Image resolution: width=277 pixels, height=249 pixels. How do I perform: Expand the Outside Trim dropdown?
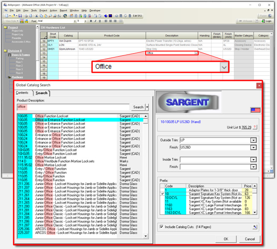coord(254,140)
